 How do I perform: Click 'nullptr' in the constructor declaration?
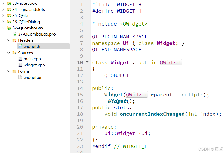192,95
